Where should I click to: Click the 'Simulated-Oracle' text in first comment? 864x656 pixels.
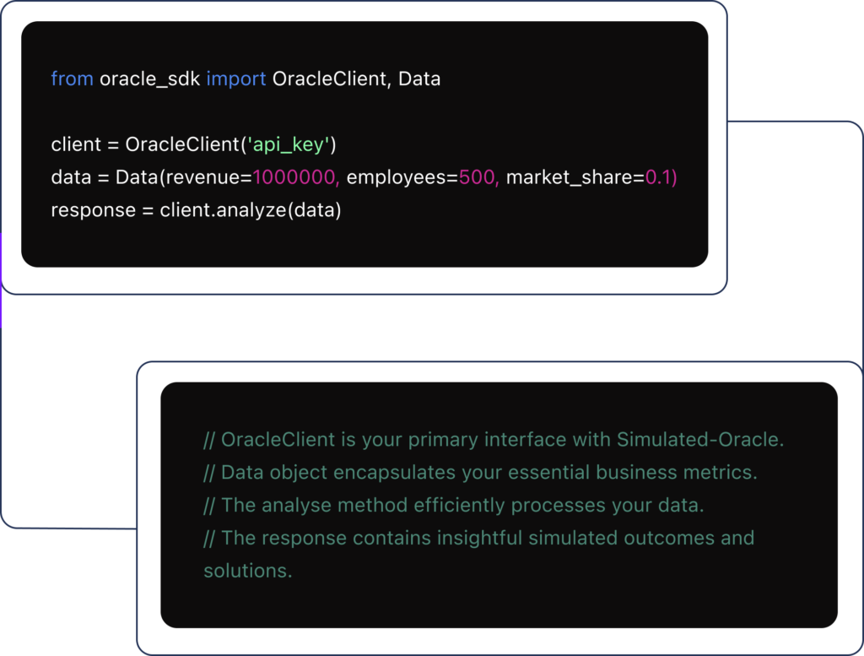pos(699,440)
